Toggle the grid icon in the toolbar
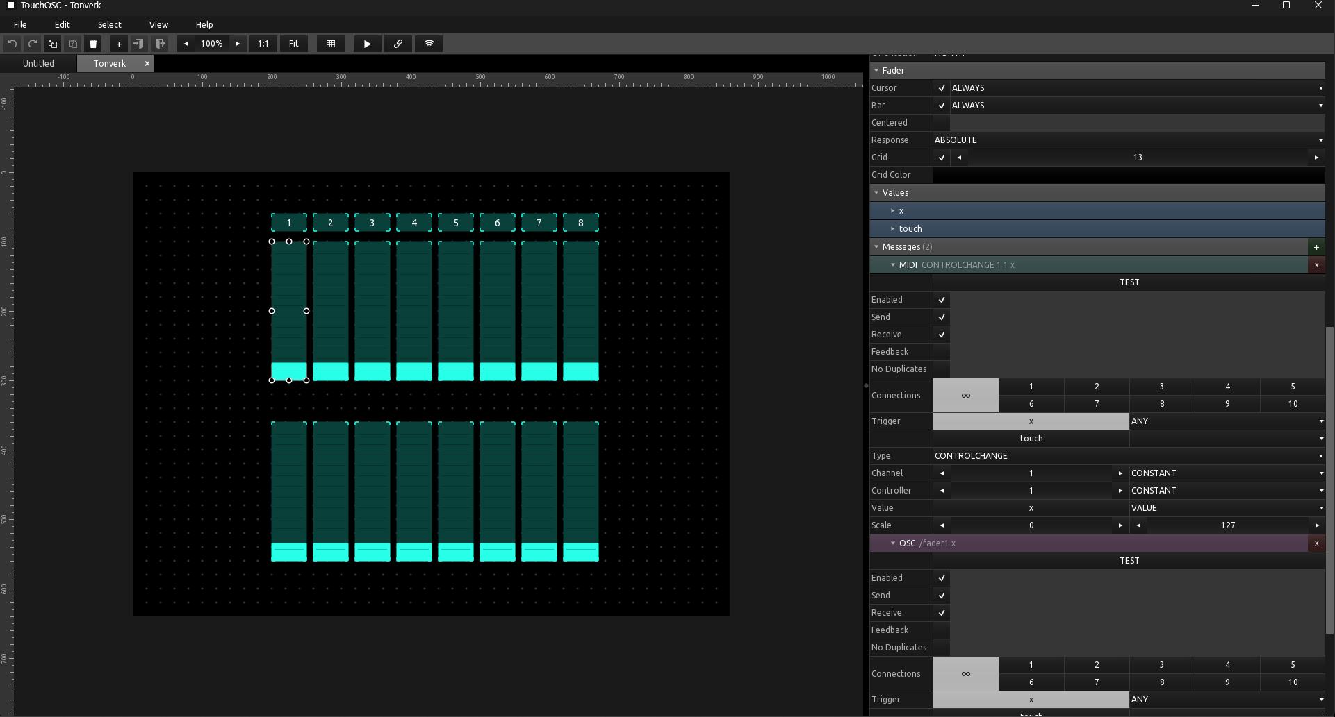This screenshot has width=1335, height=717. 331,44
